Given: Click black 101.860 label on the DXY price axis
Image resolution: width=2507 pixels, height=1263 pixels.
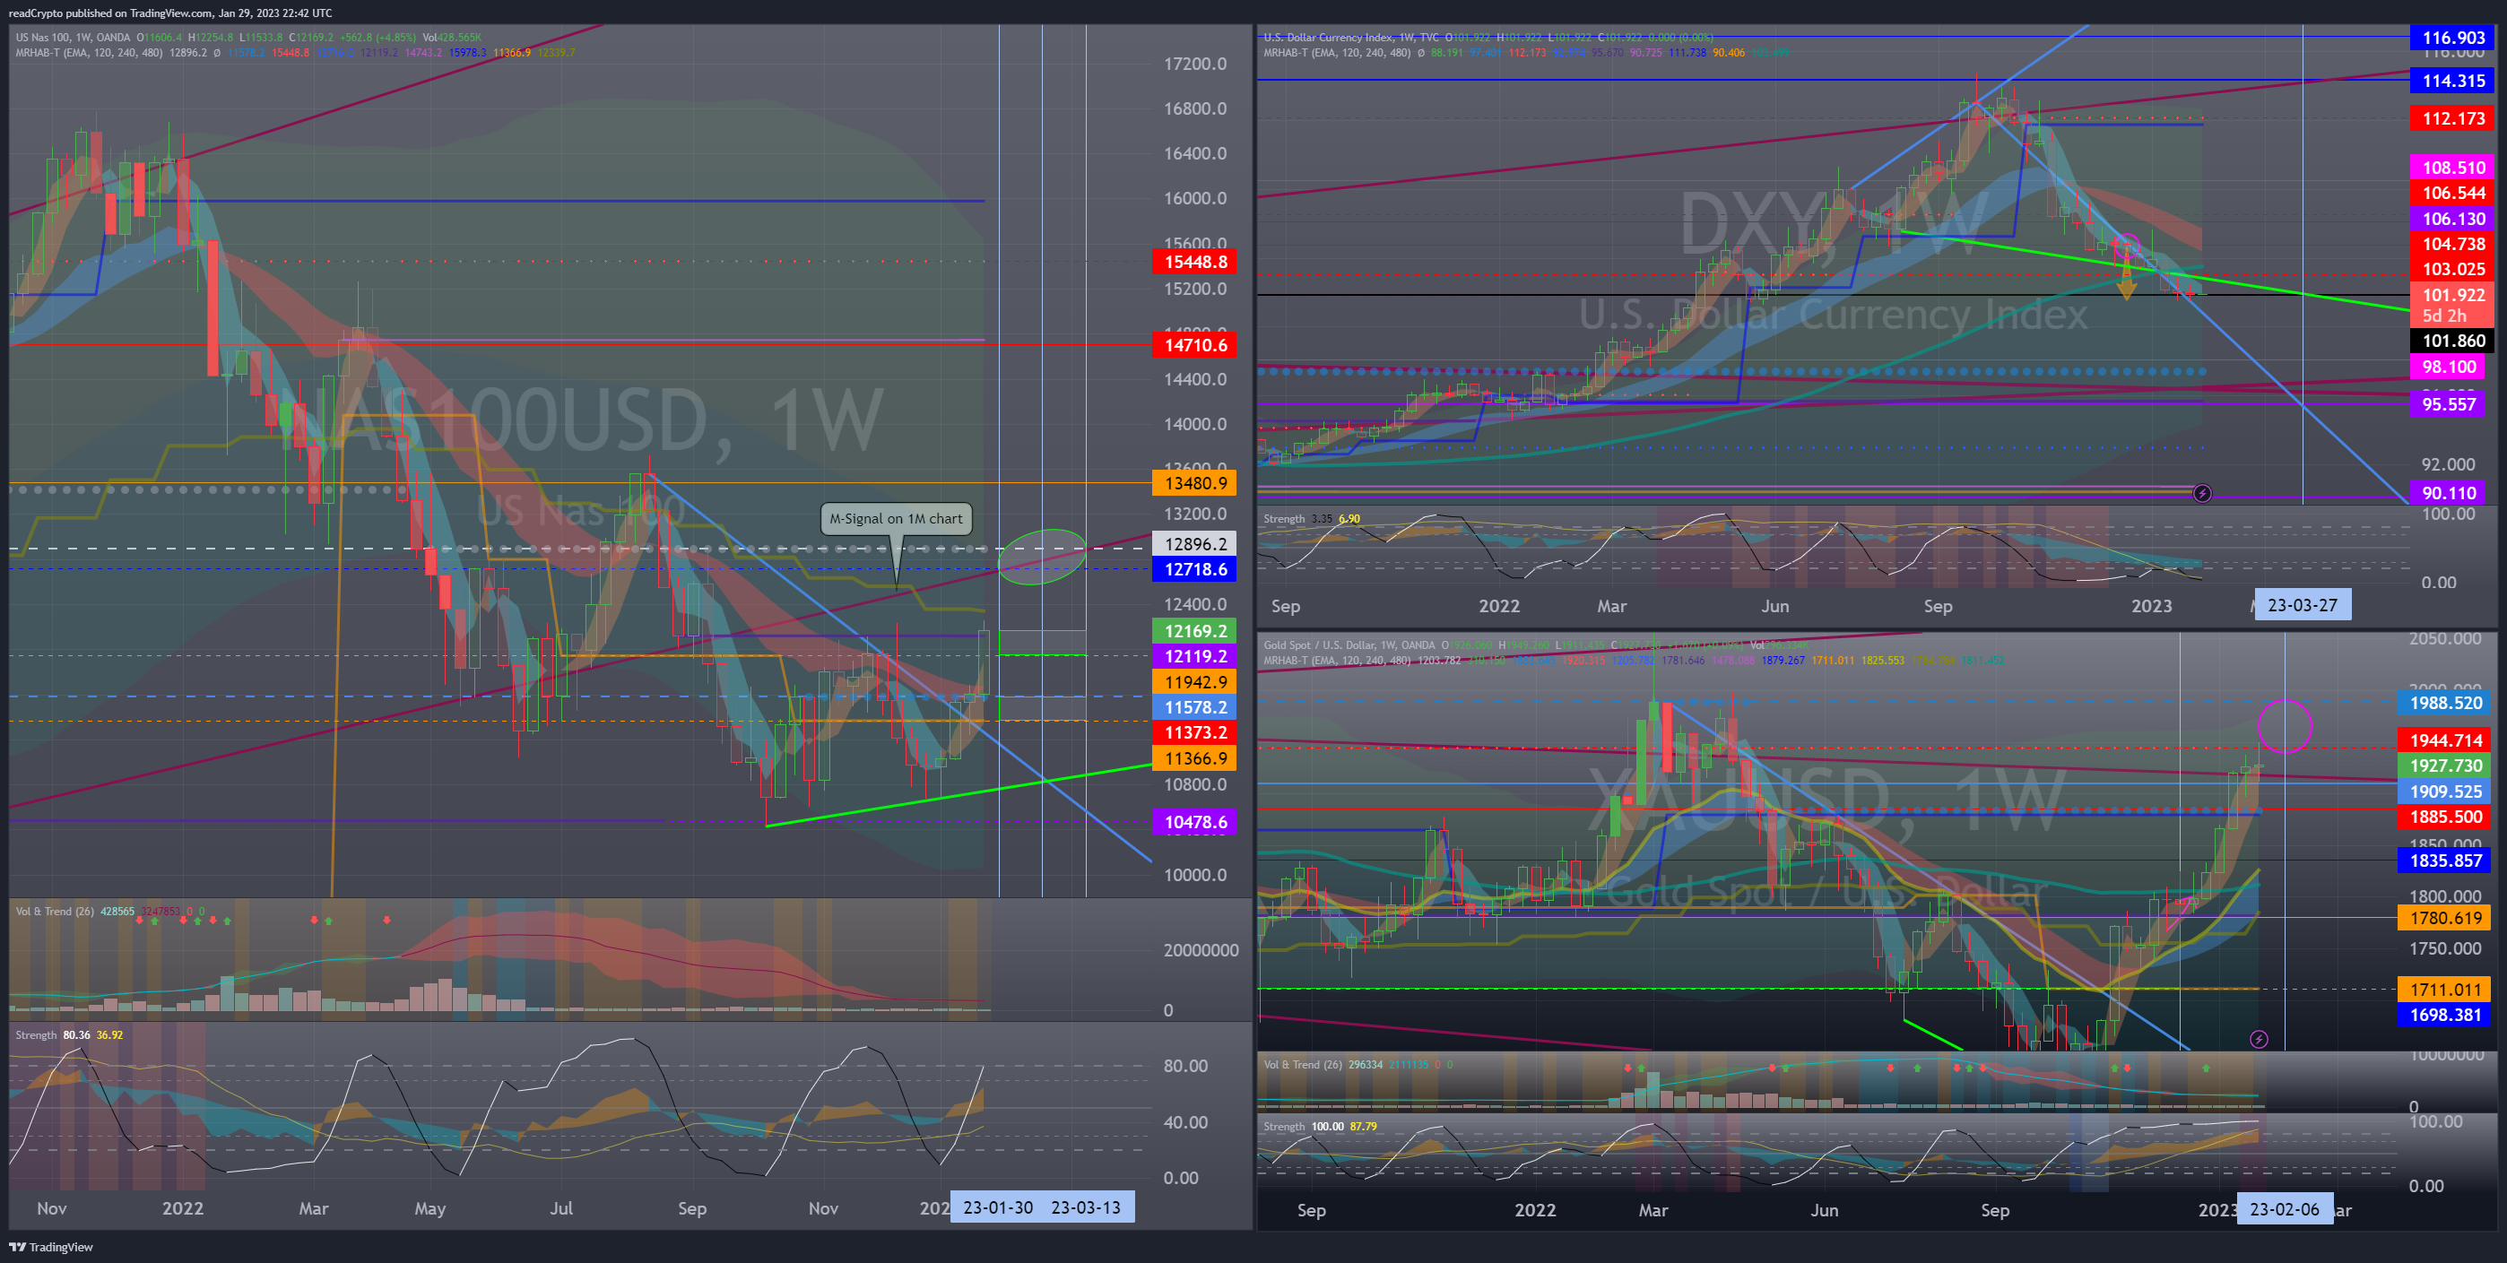Looking at the screenshot, I should point(2451,341).
